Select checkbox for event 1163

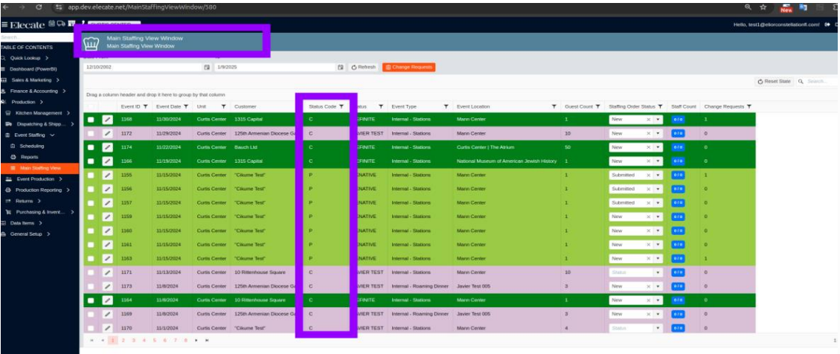coord(91,259)
